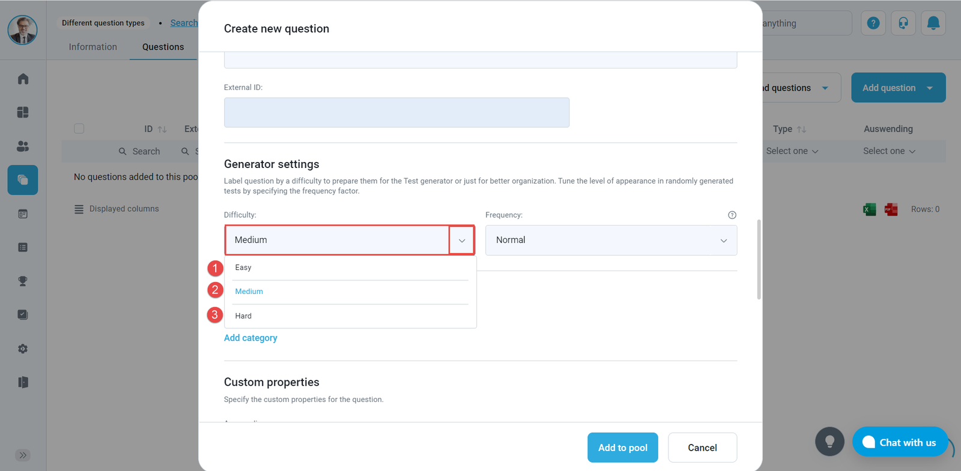Image resolution: width=961 pixels, height=471 pixels.
Task: Click the Add category link
Action: coord(250,338)
